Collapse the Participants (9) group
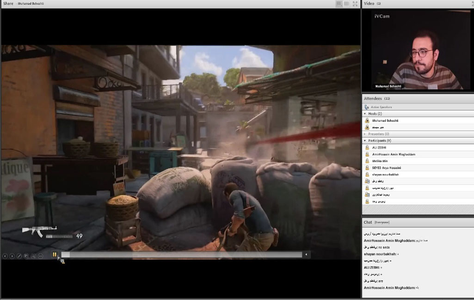The width and height of the screenshot is (474, 300). coord(365,141)
